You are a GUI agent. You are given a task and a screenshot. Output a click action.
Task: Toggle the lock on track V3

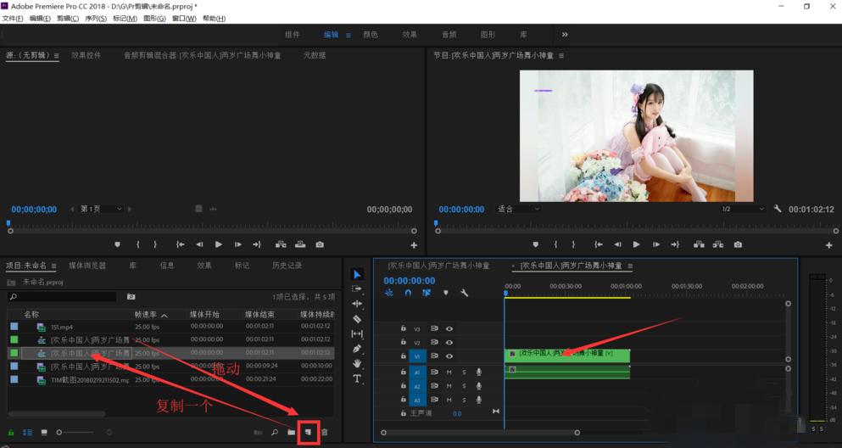click(404, 328)
